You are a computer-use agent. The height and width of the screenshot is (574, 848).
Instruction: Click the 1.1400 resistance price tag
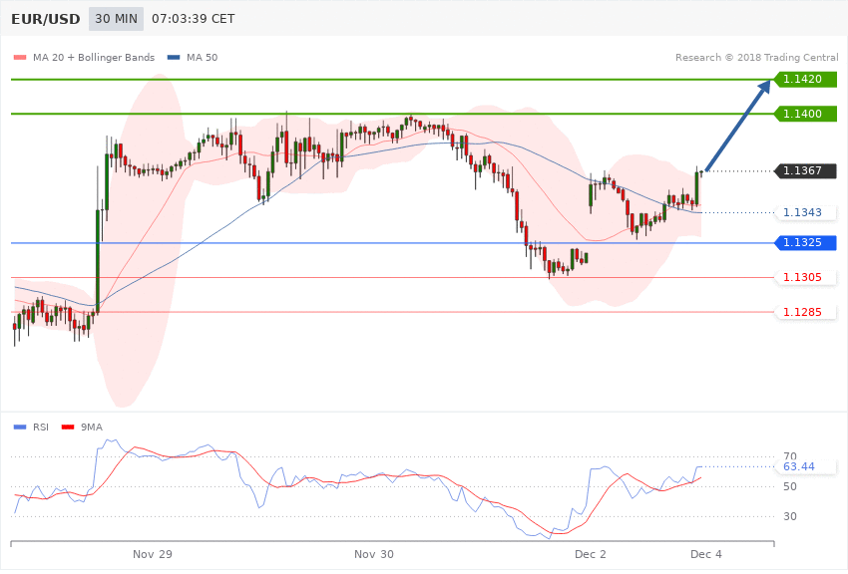click(806, 114)
